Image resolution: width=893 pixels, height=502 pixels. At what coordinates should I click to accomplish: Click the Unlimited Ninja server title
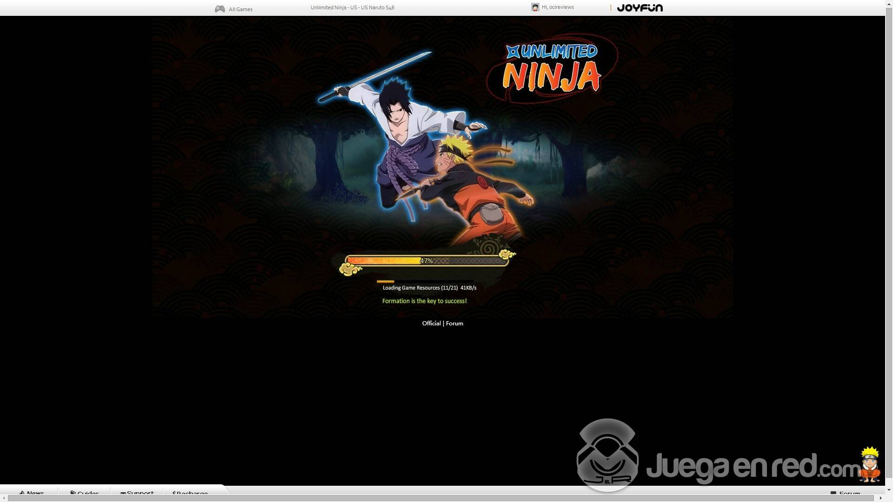pos(352,7)
